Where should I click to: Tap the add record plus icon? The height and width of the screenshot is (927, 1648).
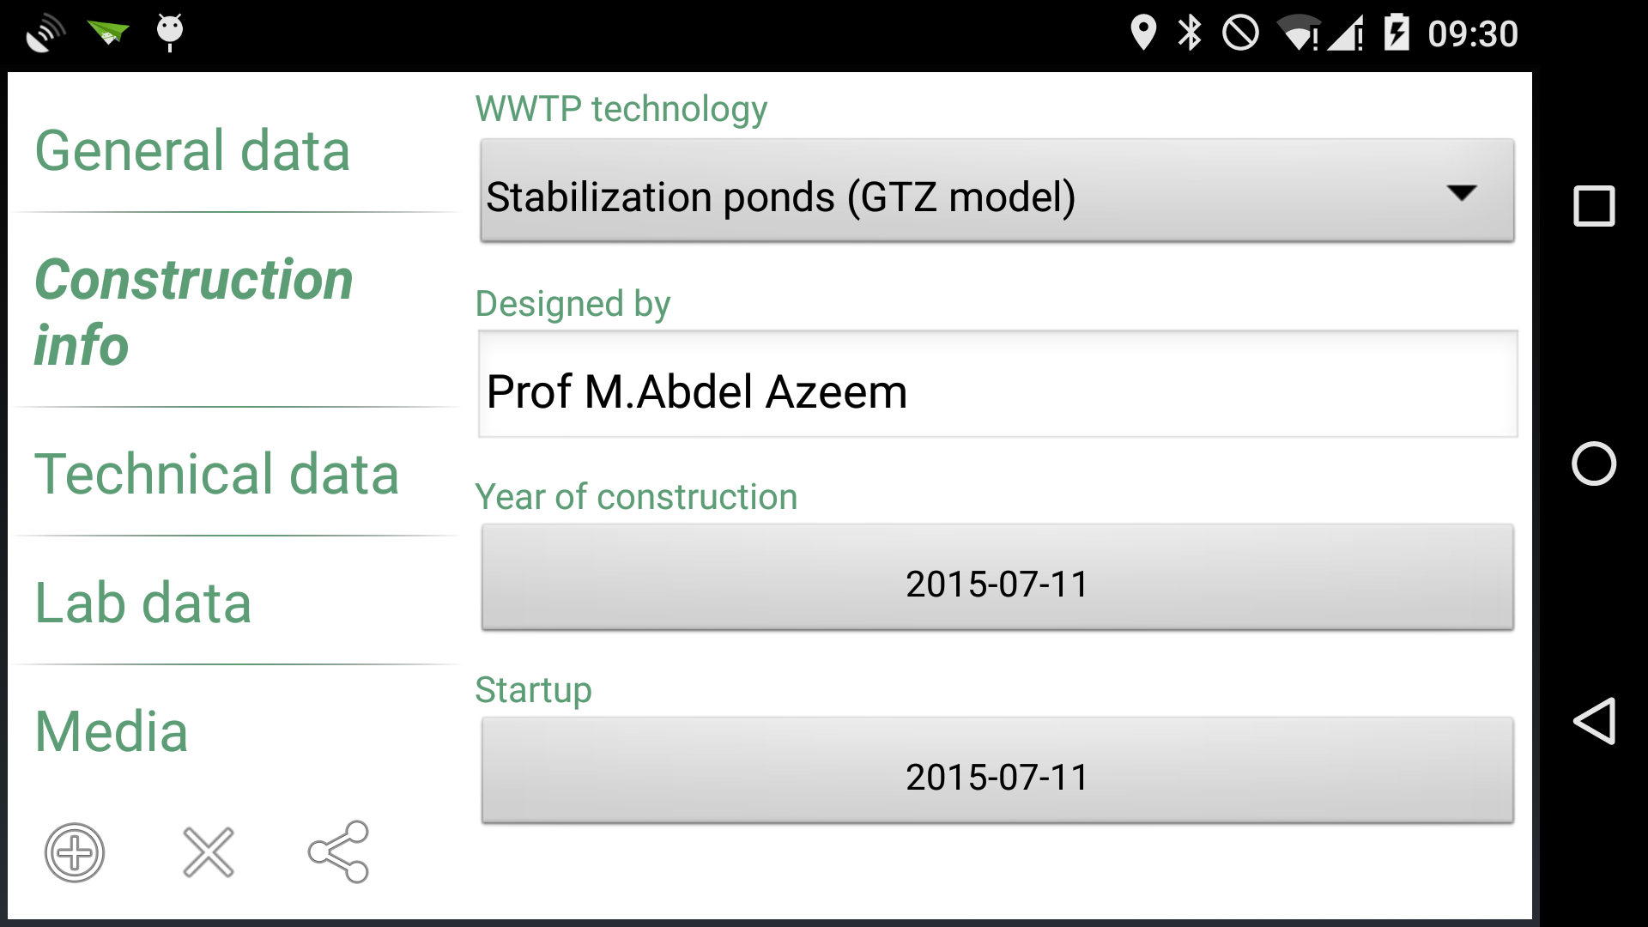75,852
